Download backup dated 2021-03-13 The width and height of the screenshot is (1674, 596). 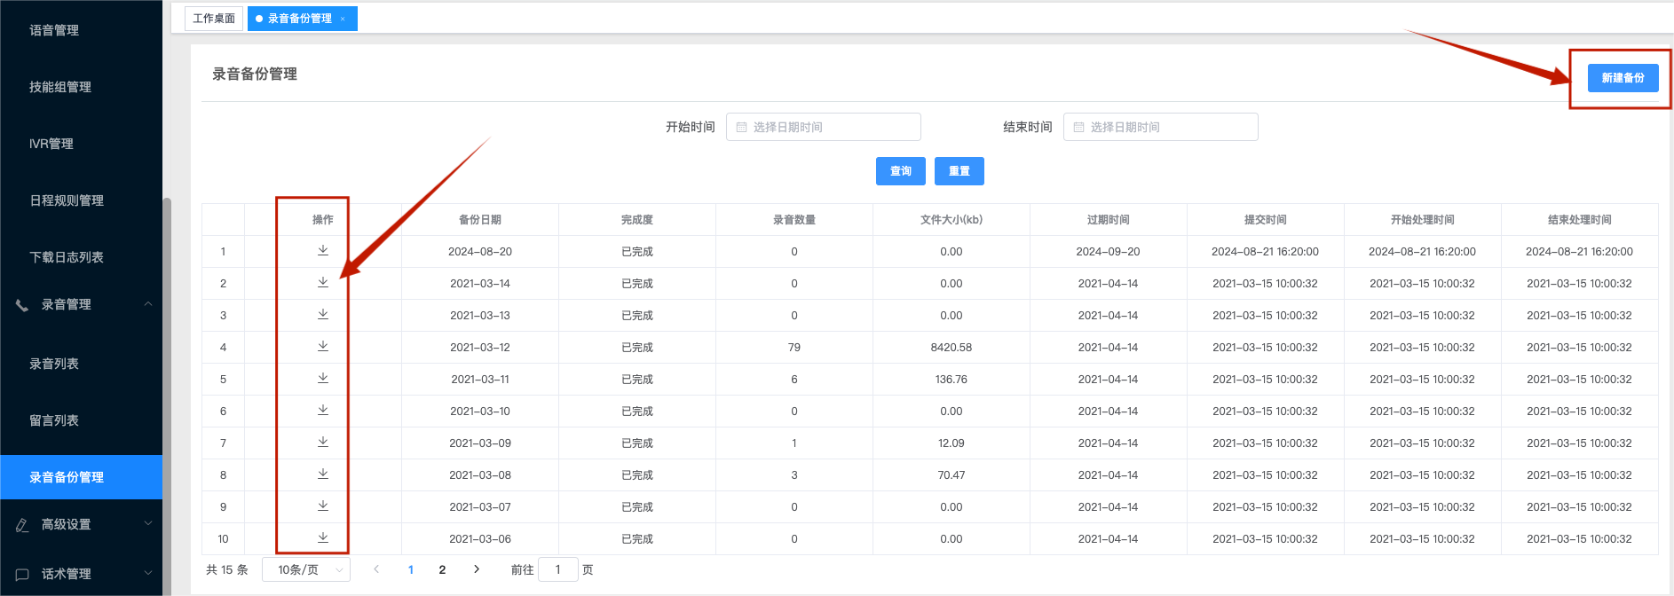(323, 315)
